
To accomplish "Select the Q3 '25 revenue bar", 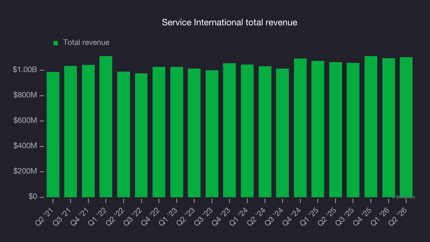I will (x=353, y=130).
